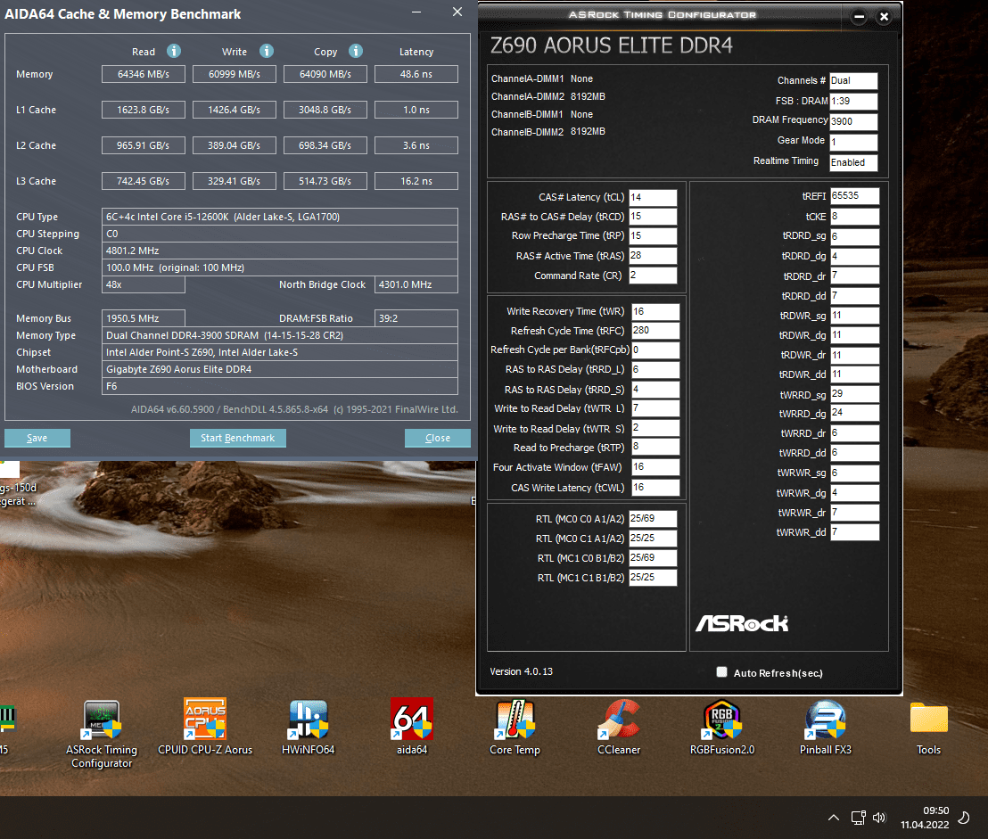Screen dimensions: 988x839
Task: Open the notification moon icon in taskbar
Action: click(x=964, y=818)
